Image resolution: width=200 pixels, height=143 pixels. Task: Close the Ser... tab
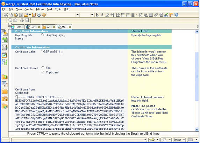point(39,27)
